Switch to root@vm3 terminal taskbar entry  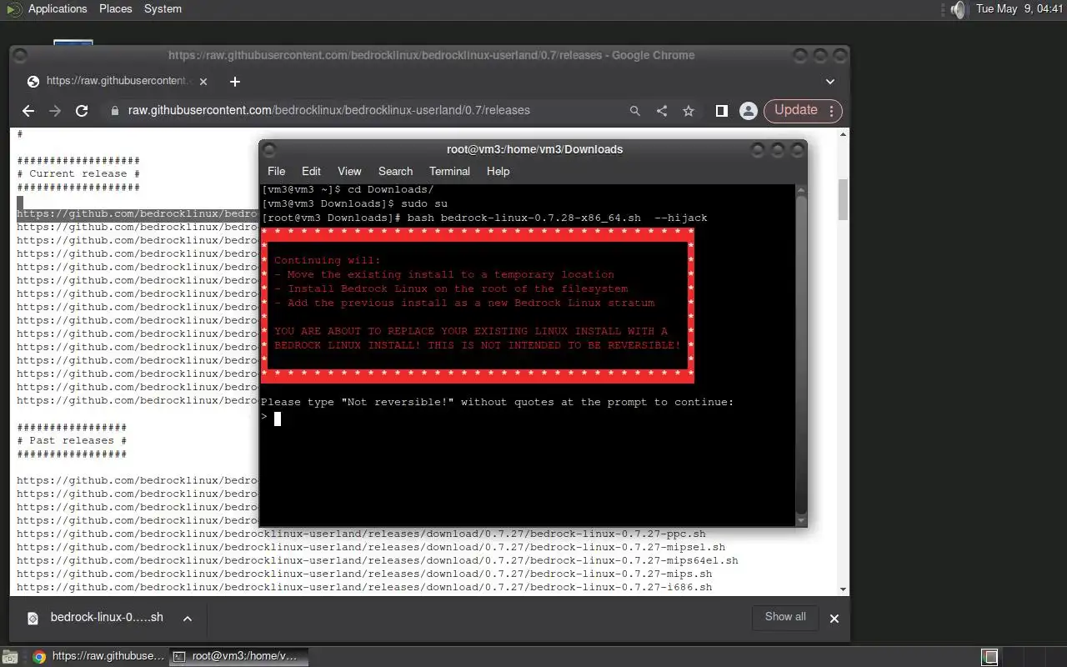pos(238,656)
